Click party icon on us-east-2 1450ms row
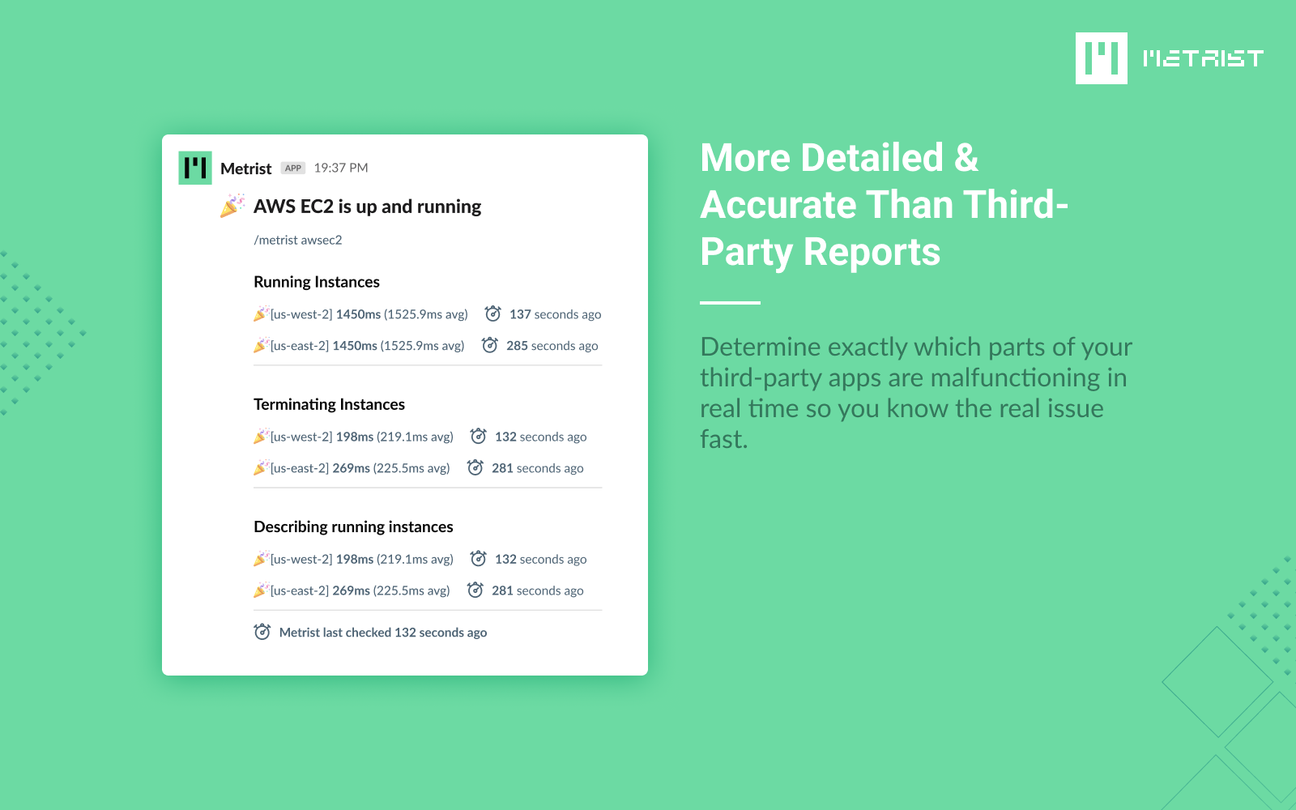 (261, 345)
